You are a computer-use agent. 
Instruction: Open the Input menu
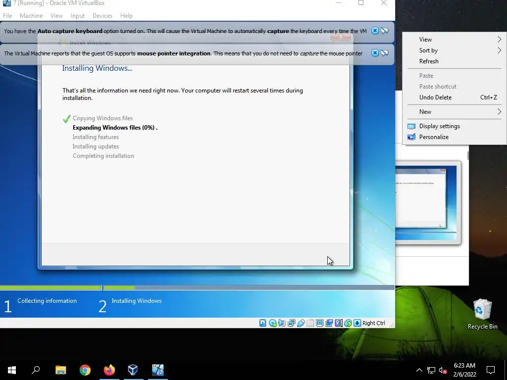tap(78, 15)
